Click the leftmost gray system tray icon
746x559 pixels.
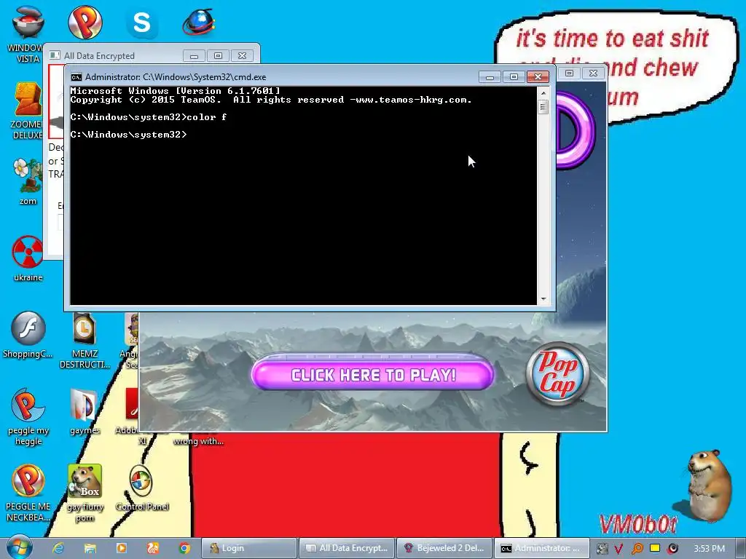pos(601,549)
